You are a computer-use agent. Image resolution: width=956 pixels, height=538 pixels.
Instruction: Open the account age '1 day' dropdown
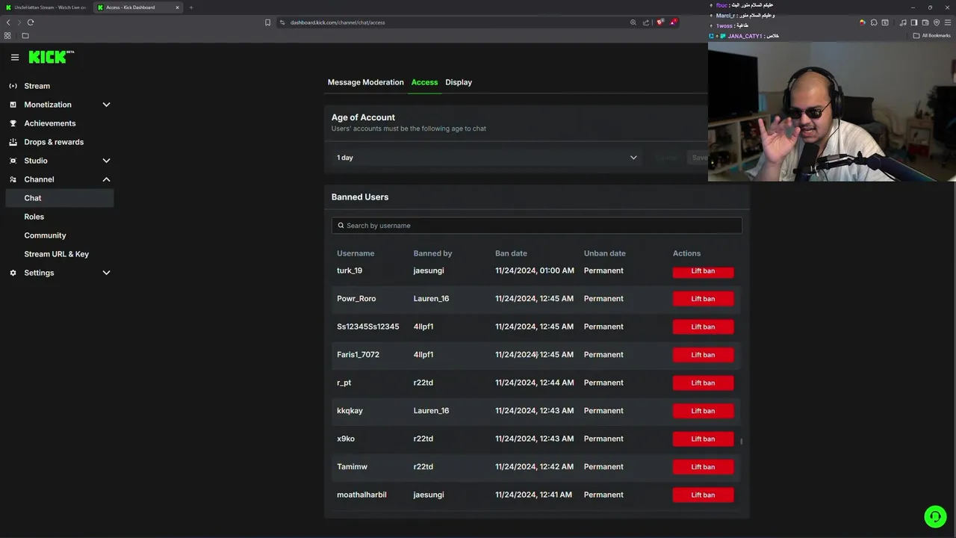[x=487, y=158]
